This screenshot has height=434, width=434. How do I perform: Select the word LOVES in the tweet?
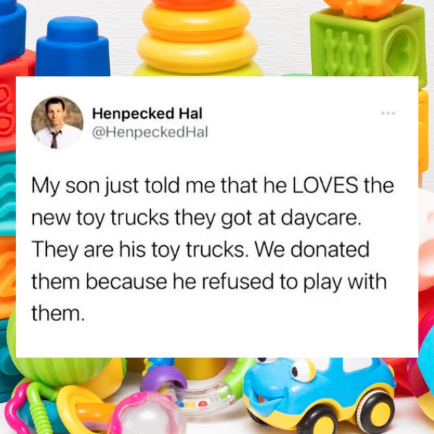[325, 185]
